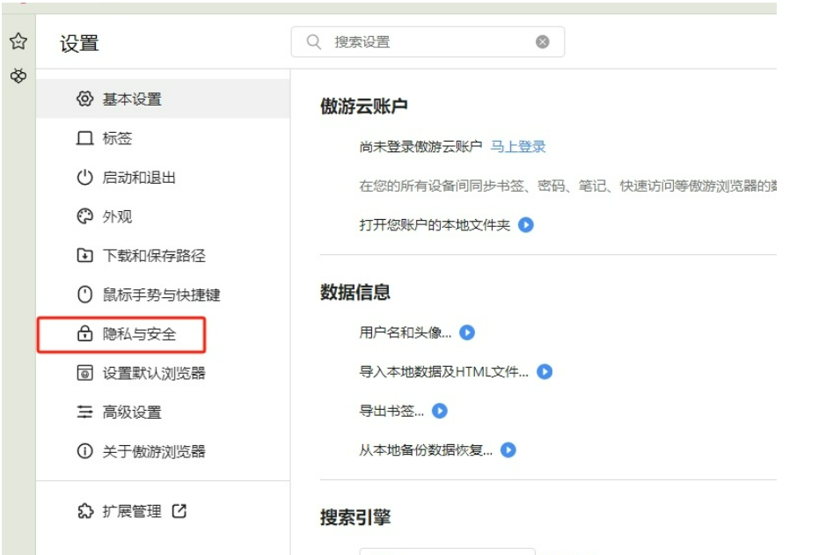The image size is (826, 555).
Task: Select 外观 in the settings menu
Action: [x=163, y=216]
